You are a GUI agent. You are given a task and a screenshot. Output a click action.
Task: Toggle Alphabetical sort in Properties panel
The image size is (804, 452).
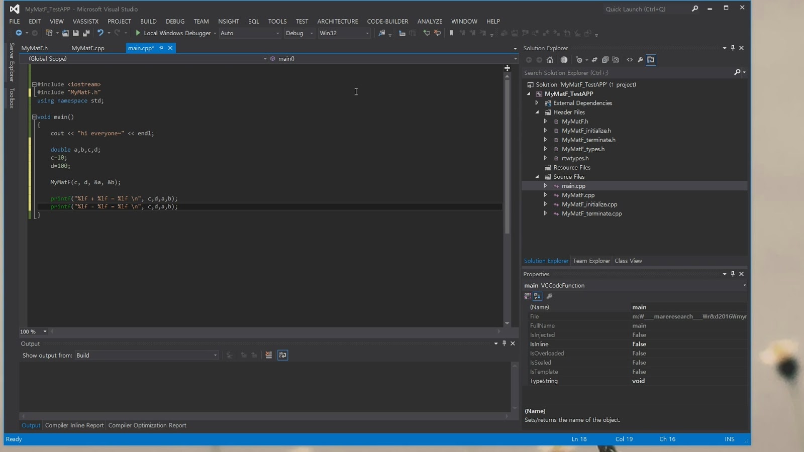537,296
